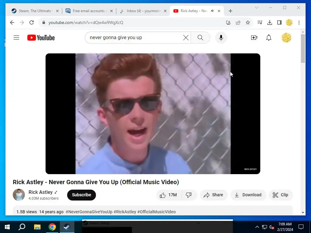Install YouTube app from address bar

click(x=228, y=22)
